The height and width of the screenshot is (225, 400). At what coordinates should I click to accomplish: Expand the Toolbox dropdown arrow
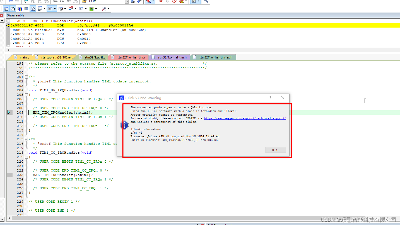pos(108,9)
